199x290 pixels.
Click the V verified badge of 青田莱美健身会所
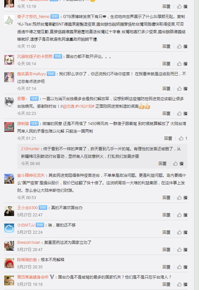[x=52, y=277]
